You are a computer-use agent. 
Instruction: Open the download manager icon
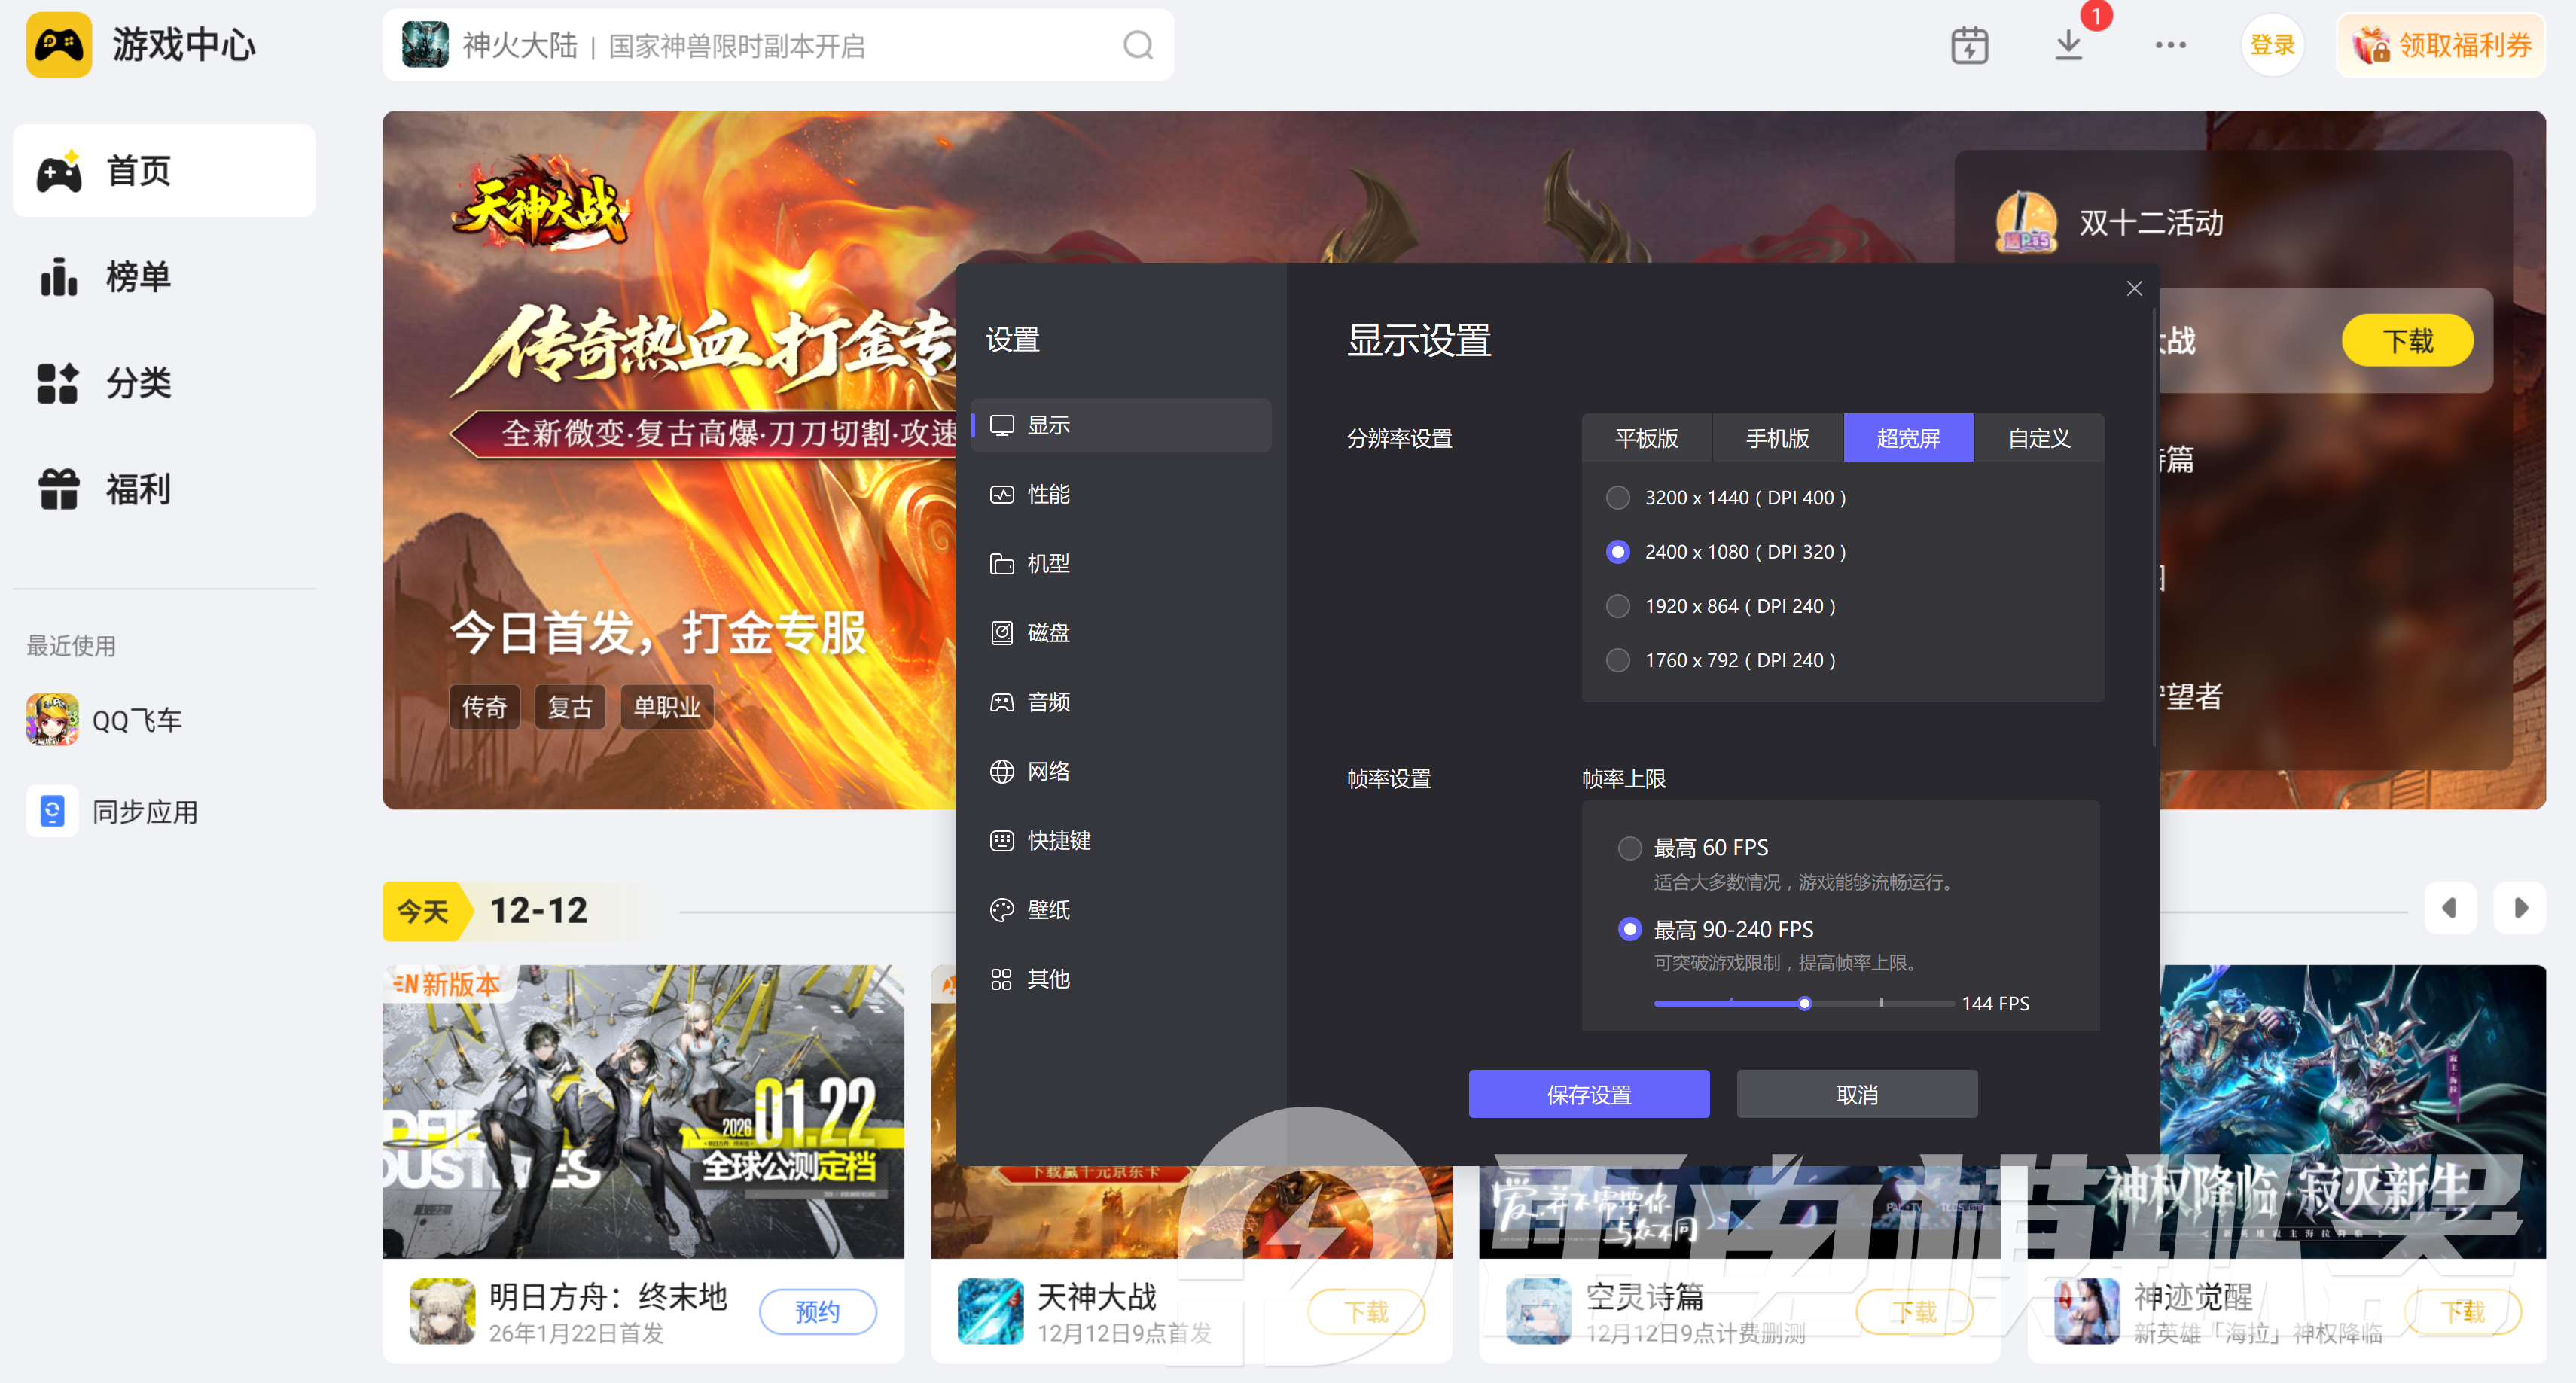pyautogui.click(x=2068, y=45)
